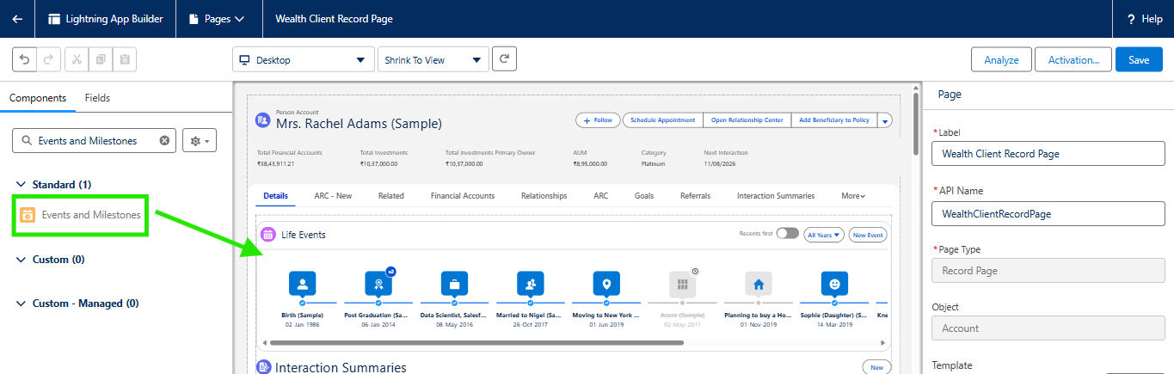Click the Life Events horizontal scrollbar

(476, 342)
